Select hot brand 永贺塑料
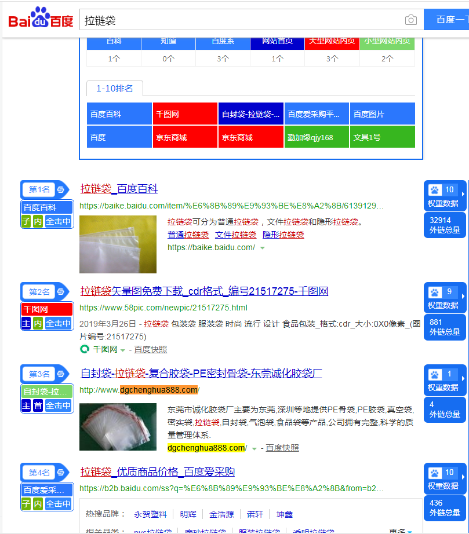Screen dimensions: 469x534 coord(150,514)
